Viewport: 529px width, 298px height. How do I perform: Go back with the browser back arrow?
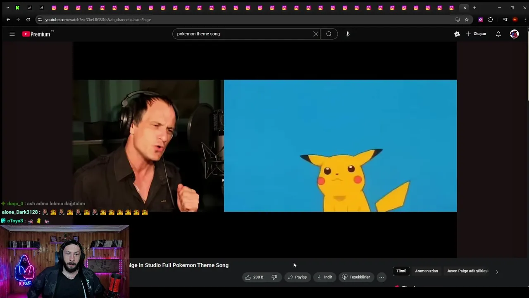[8, 19]
